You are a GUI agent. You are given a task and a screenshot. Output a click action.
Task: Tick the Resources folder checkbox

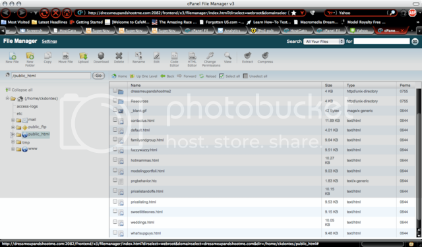click(x=115, y=100)
